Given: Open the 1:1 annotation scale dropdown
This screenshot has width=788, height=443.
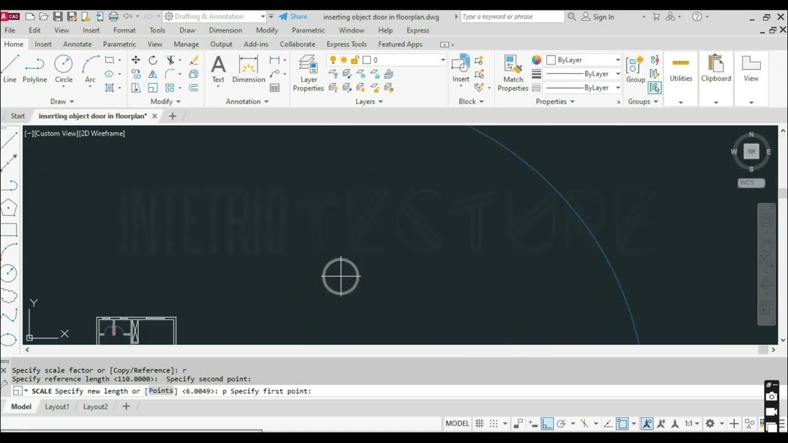Looking at the screenshot, I should pos(692,423).
